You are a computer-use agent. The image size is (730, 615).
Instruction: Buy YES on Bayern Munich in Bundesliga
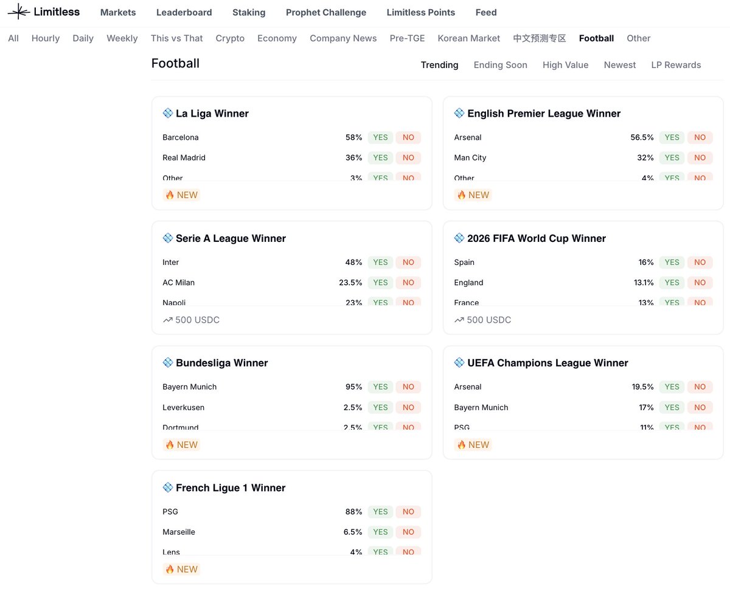tap(380, 387)
